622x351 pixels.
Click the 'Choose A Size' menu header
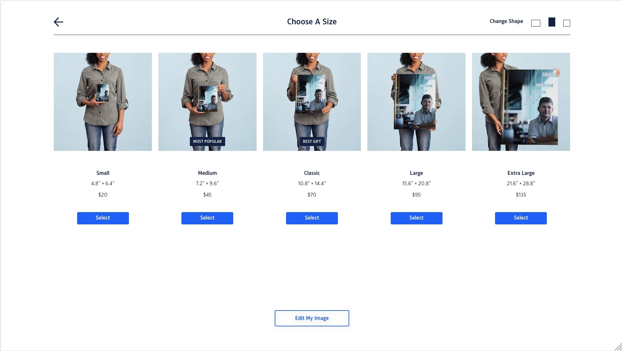coord(311,22)
